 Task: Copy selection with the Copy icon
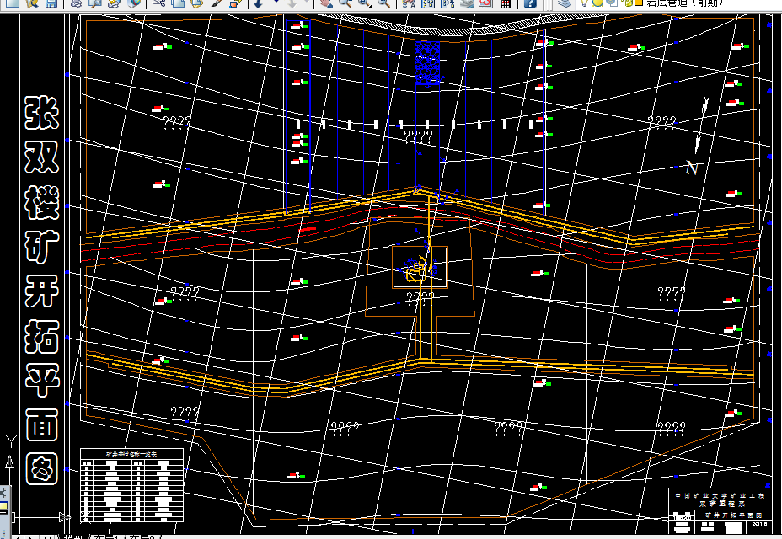pyautogui.click(x=178, y=3)
